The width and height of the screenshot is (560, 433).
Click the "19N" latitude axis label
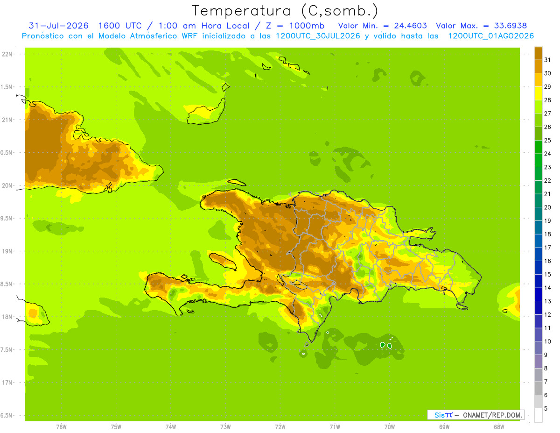tap(7, 251)
